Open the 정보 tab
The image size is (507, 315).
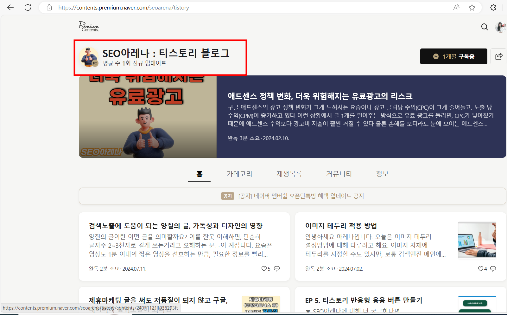tap(382, 174)
